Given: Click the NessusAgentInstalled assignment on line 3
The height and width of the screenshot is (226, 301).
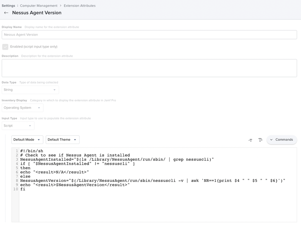Looking at the screenshot, I should (117, 159).
